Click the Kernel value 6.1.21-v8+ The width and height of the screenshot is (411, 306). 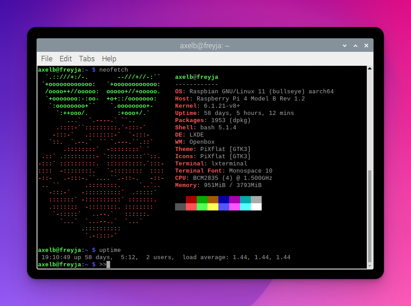[222, 106]
